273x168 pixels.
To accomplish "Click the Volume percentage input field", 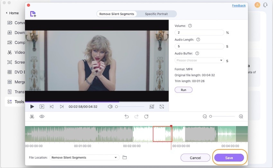I will pos(199,32).
